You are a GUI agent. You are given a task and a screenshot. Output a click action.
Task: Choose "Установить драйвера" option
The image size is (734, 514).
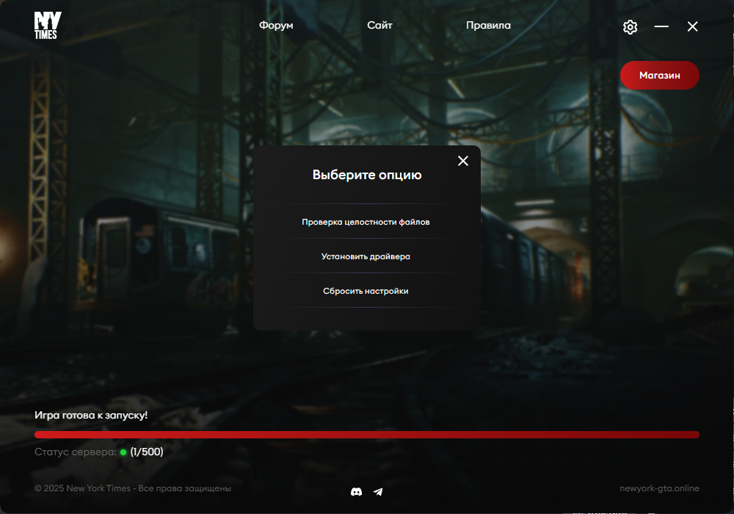click(x=366, y=257)
